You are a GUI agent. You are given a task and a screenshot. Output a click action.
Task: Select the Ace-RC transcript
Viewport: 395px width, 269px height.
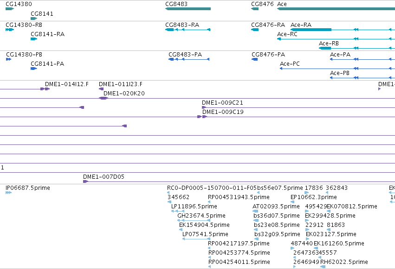336,39
